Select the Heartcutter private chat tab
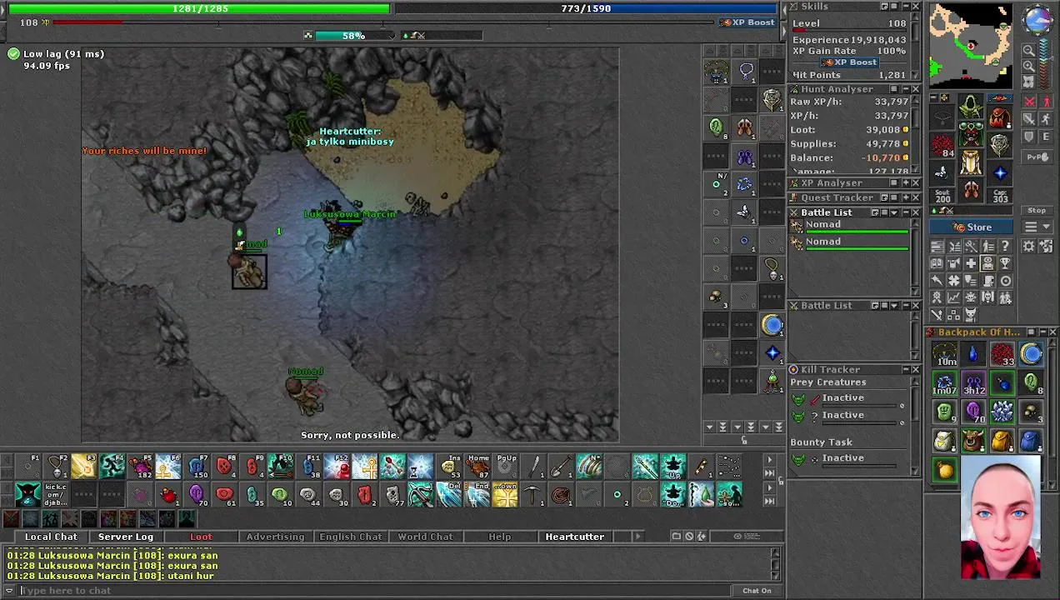Viewport: 1060px width, 600px height. point(575,537)
